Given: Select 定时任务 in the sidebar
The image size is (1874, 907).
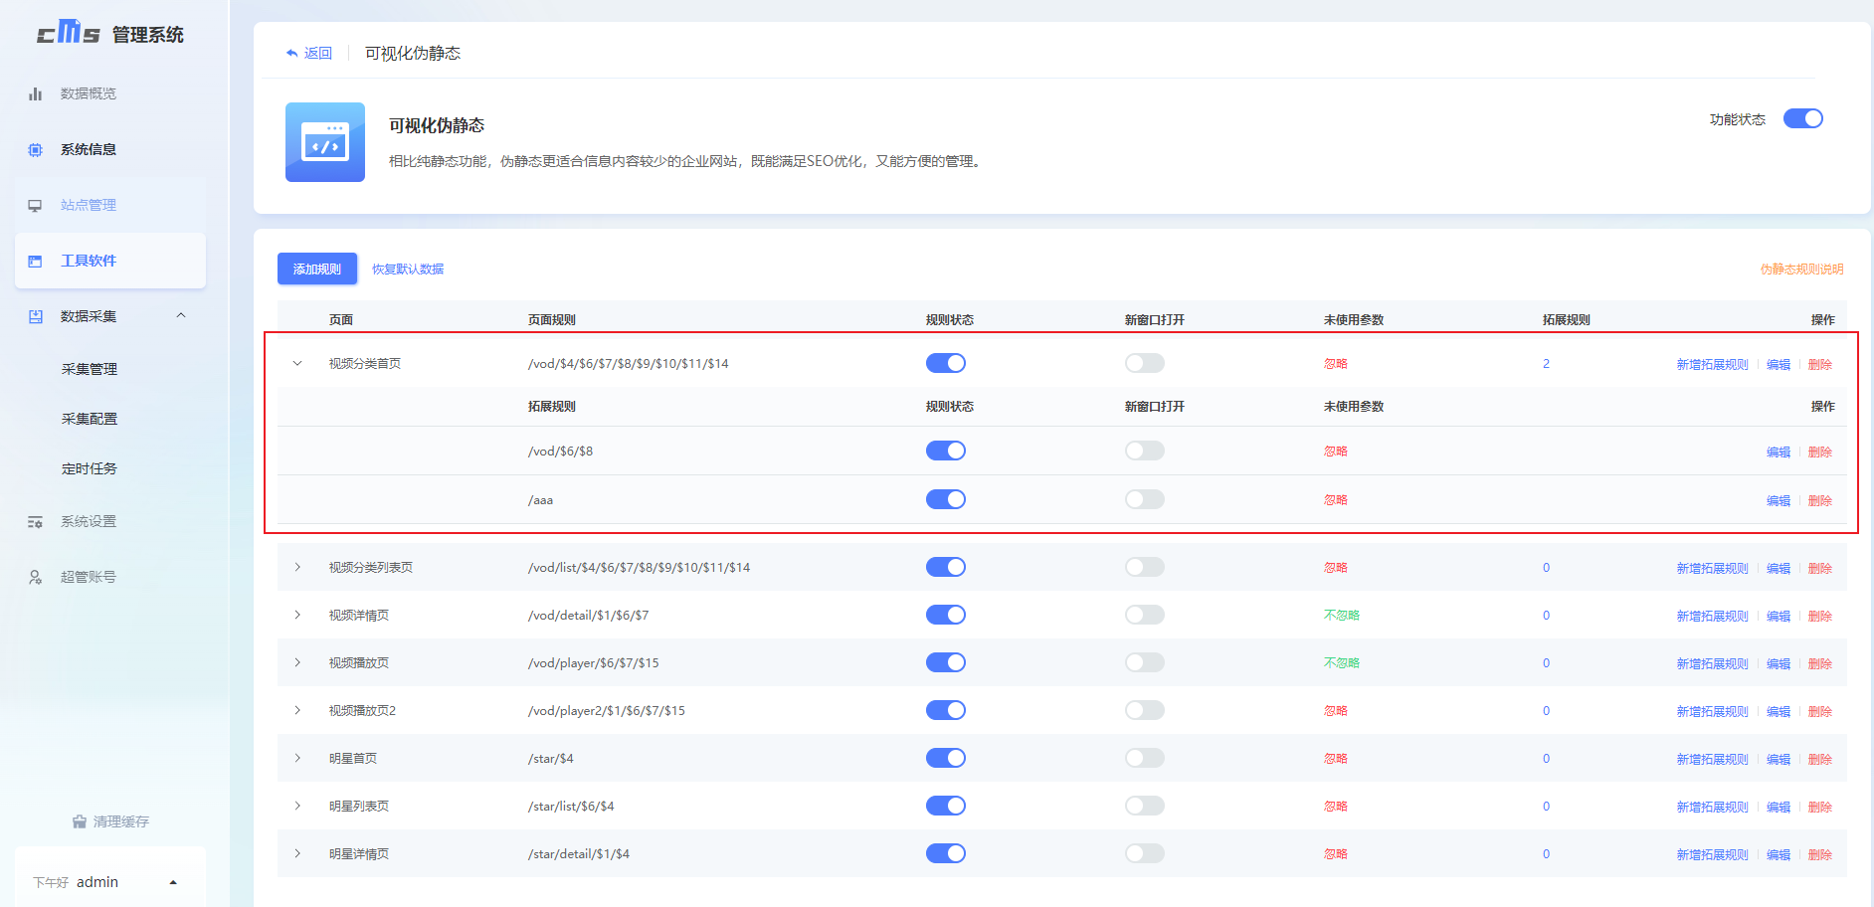Looking at the screenshot, I should coord(90,468).
